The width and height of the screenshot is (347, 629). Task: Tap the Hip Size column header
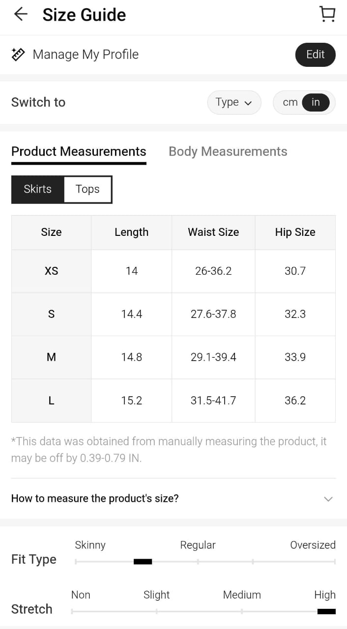click(x=295, y=232)
